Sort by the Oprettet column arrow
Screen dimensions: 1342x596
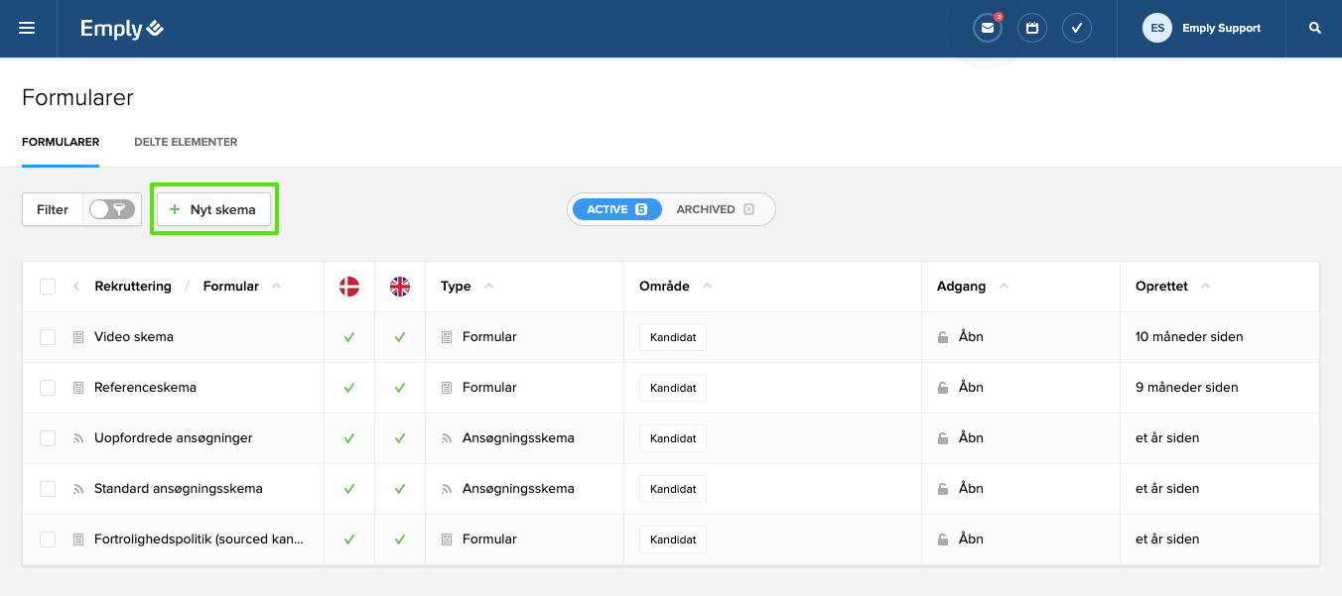tap(1205, 287)
